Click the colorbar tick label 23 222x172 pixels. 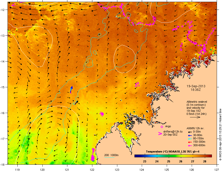(x=145, y=161)
